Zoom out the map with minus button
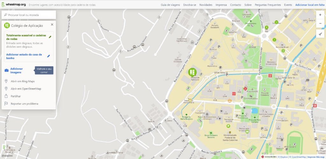 point(320,24)
